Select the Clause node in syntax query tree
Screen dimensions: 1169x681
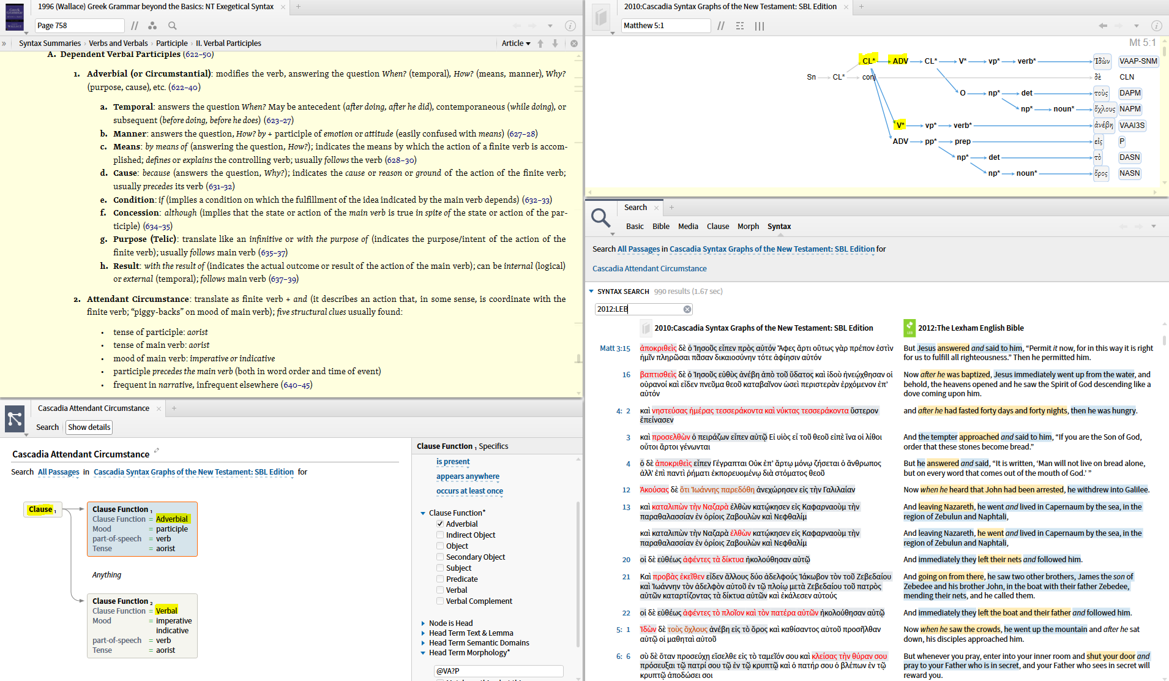coord(42,510)
